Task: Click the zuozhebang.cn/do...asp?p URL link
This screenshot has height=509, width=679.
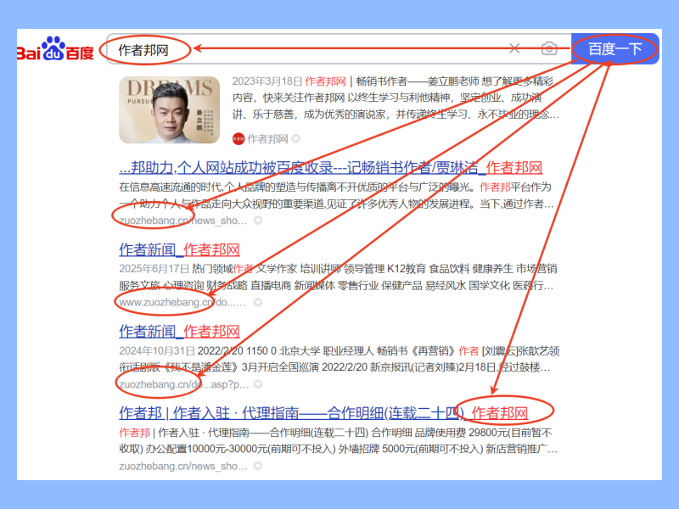Action: (x=182, y=384)
